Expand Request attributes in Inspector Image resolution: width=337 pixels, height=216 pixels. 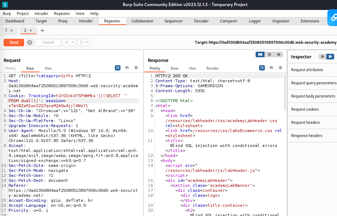pyautogui.click(x=312, y=70)
